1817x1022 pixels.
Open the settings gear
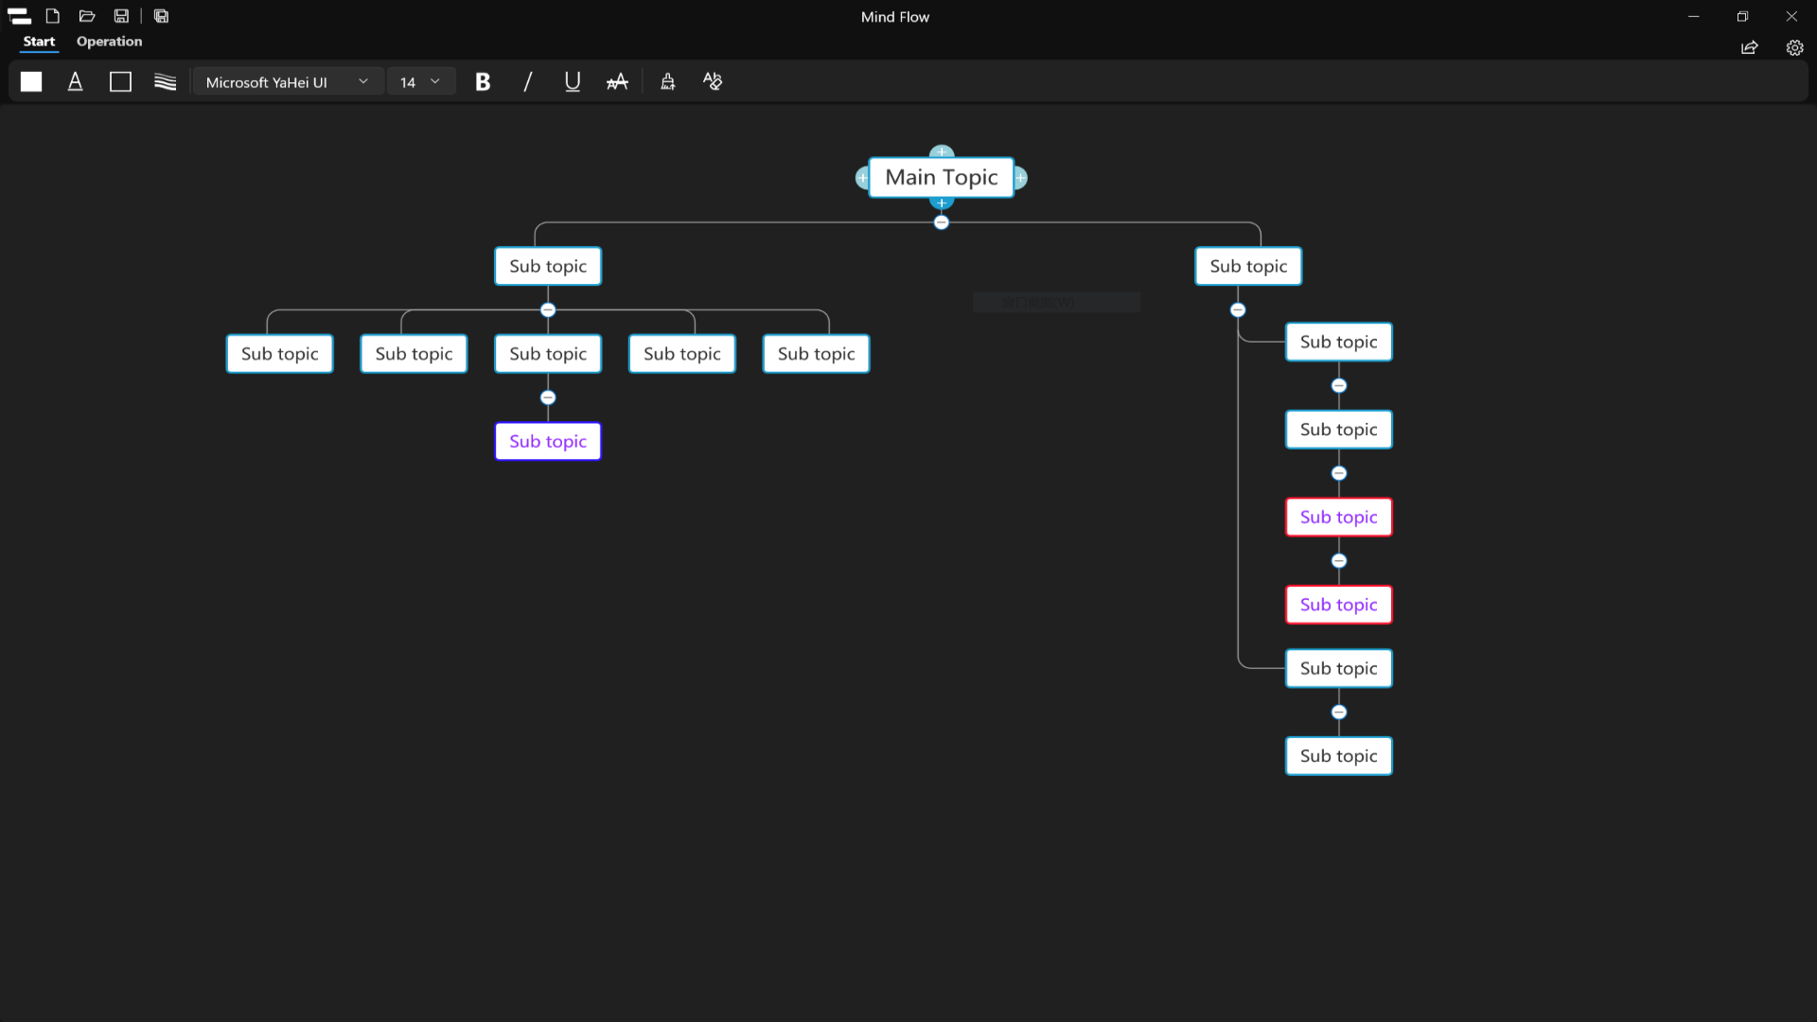point(1794,47)
